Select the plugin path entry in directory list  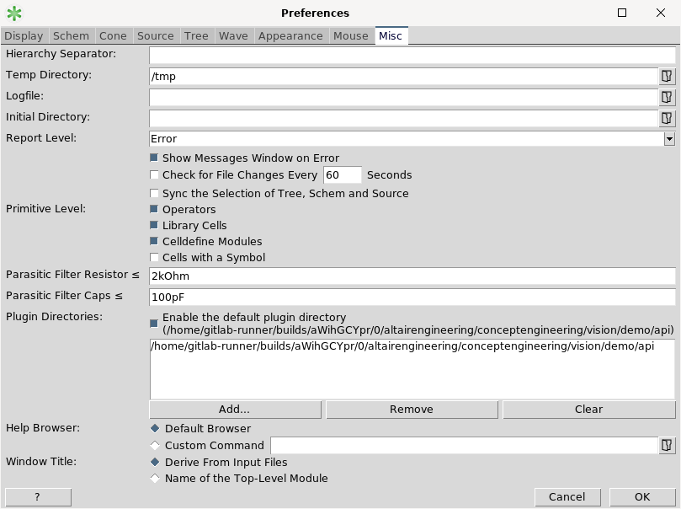coord(402,346)
